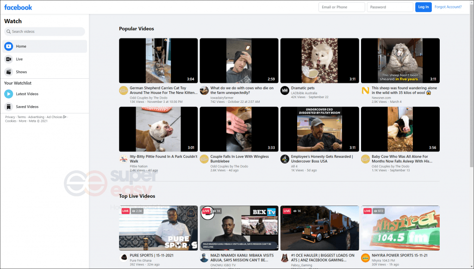Viewport: 474px width, 269px height.
Task: Open the OCE Hauler truck live stream
Action: tap(320, 228)
